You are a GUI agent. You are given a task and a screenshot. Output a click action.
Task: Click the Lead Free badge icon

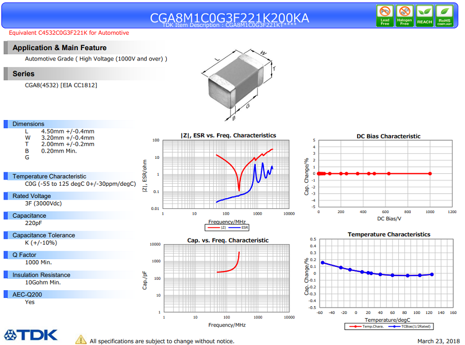pos(384,16)
